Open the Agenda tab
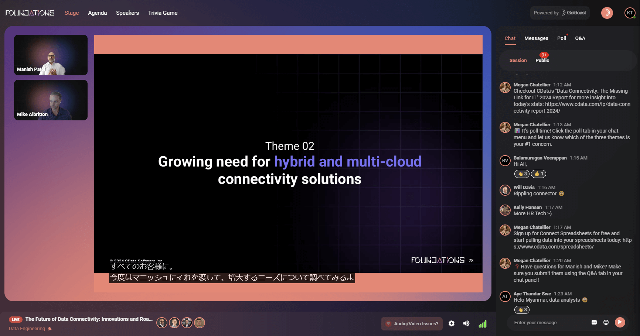The height and width of the screenshot is (336, 640). coord(98,13)
